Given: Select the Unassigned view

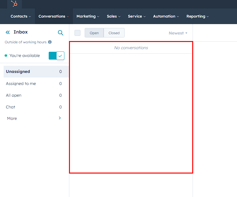Looking at the screenshot, I should (x=36, y=72).
